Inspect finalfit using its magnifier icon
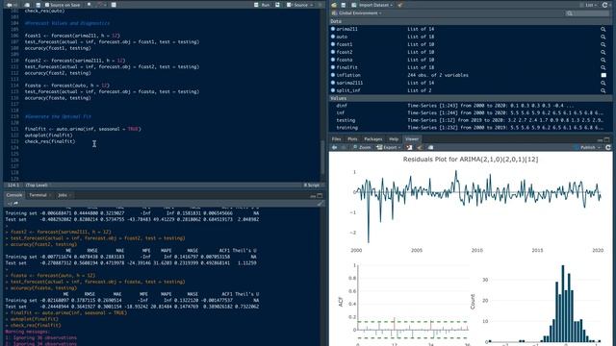This screenshot has height=346, width=616. (603, 67)
